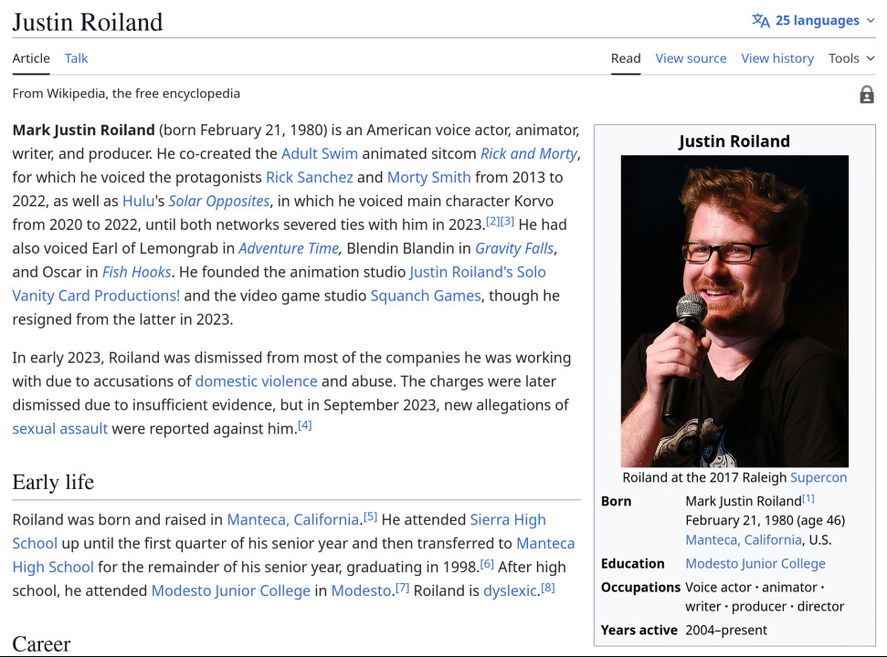Image resolution: width=887 pixels, height=657 pixels.
Task: Open Modesto Junior College link in infobox
Action: click(x=755, y=564)
